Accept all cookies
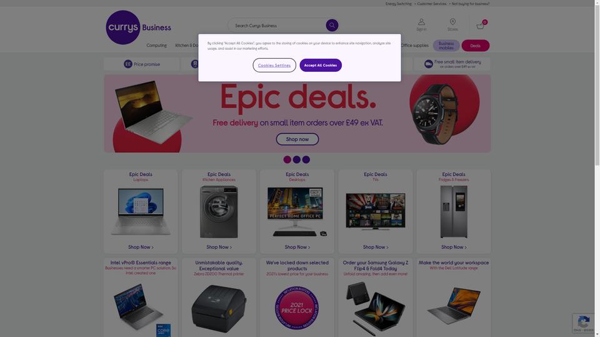This screenshot has width=600, height=337. click(x=320, y=66)
